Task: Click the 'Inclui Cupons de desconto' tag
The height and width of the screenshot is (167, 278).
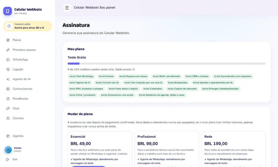Action: click(182, 89)
